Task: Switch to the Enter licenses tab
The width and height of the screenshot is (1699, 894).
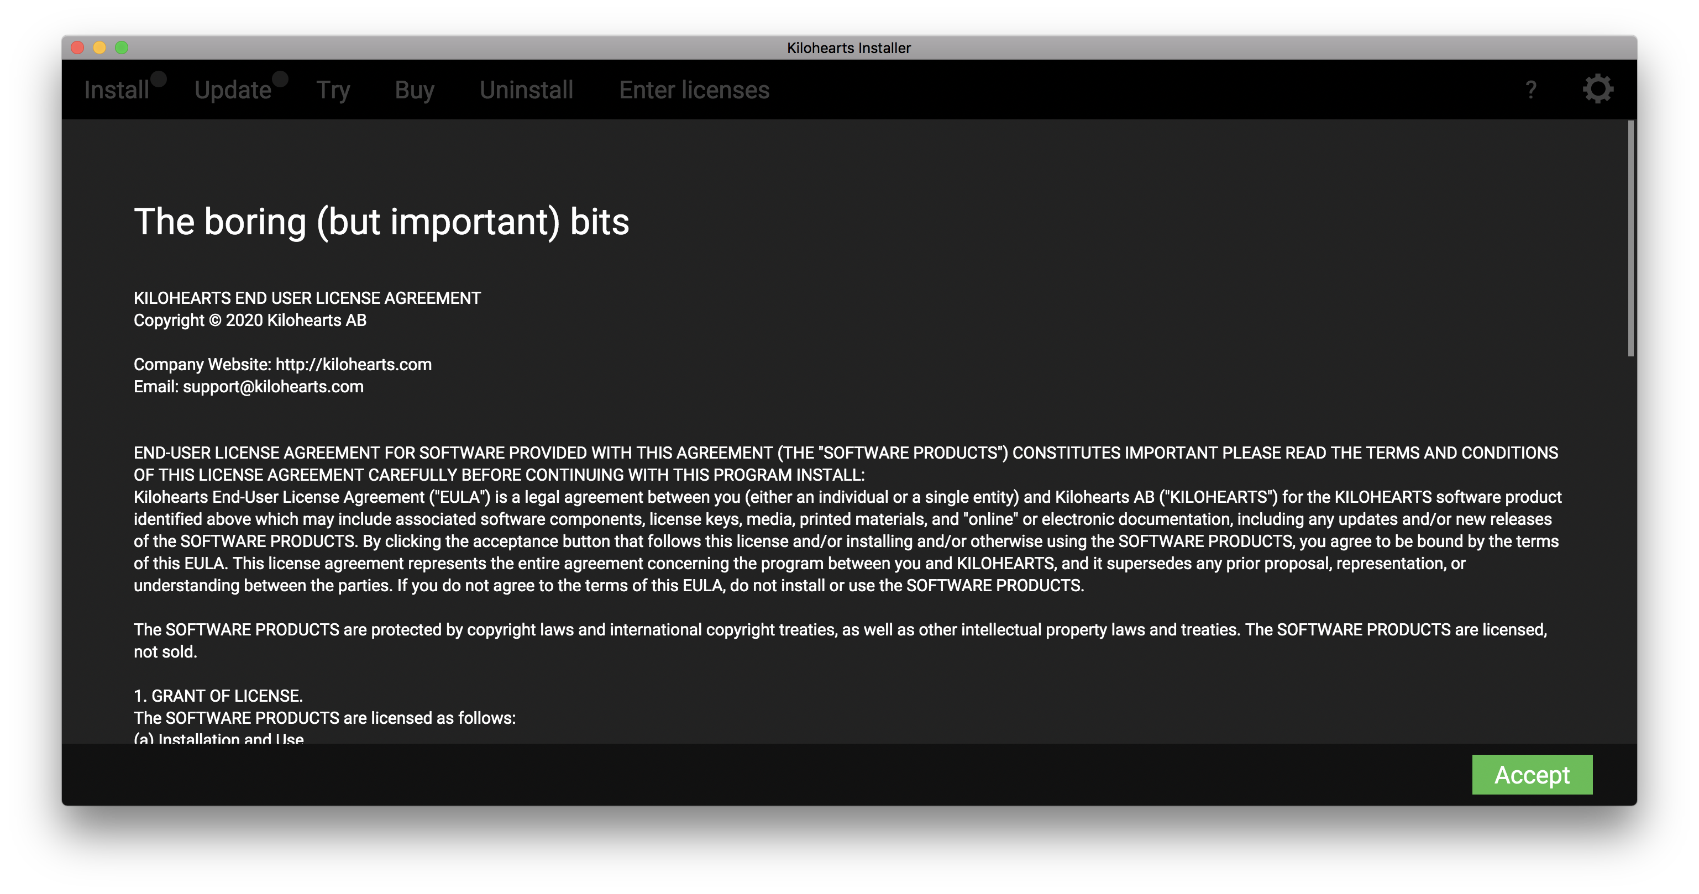Action: point(694,90)
